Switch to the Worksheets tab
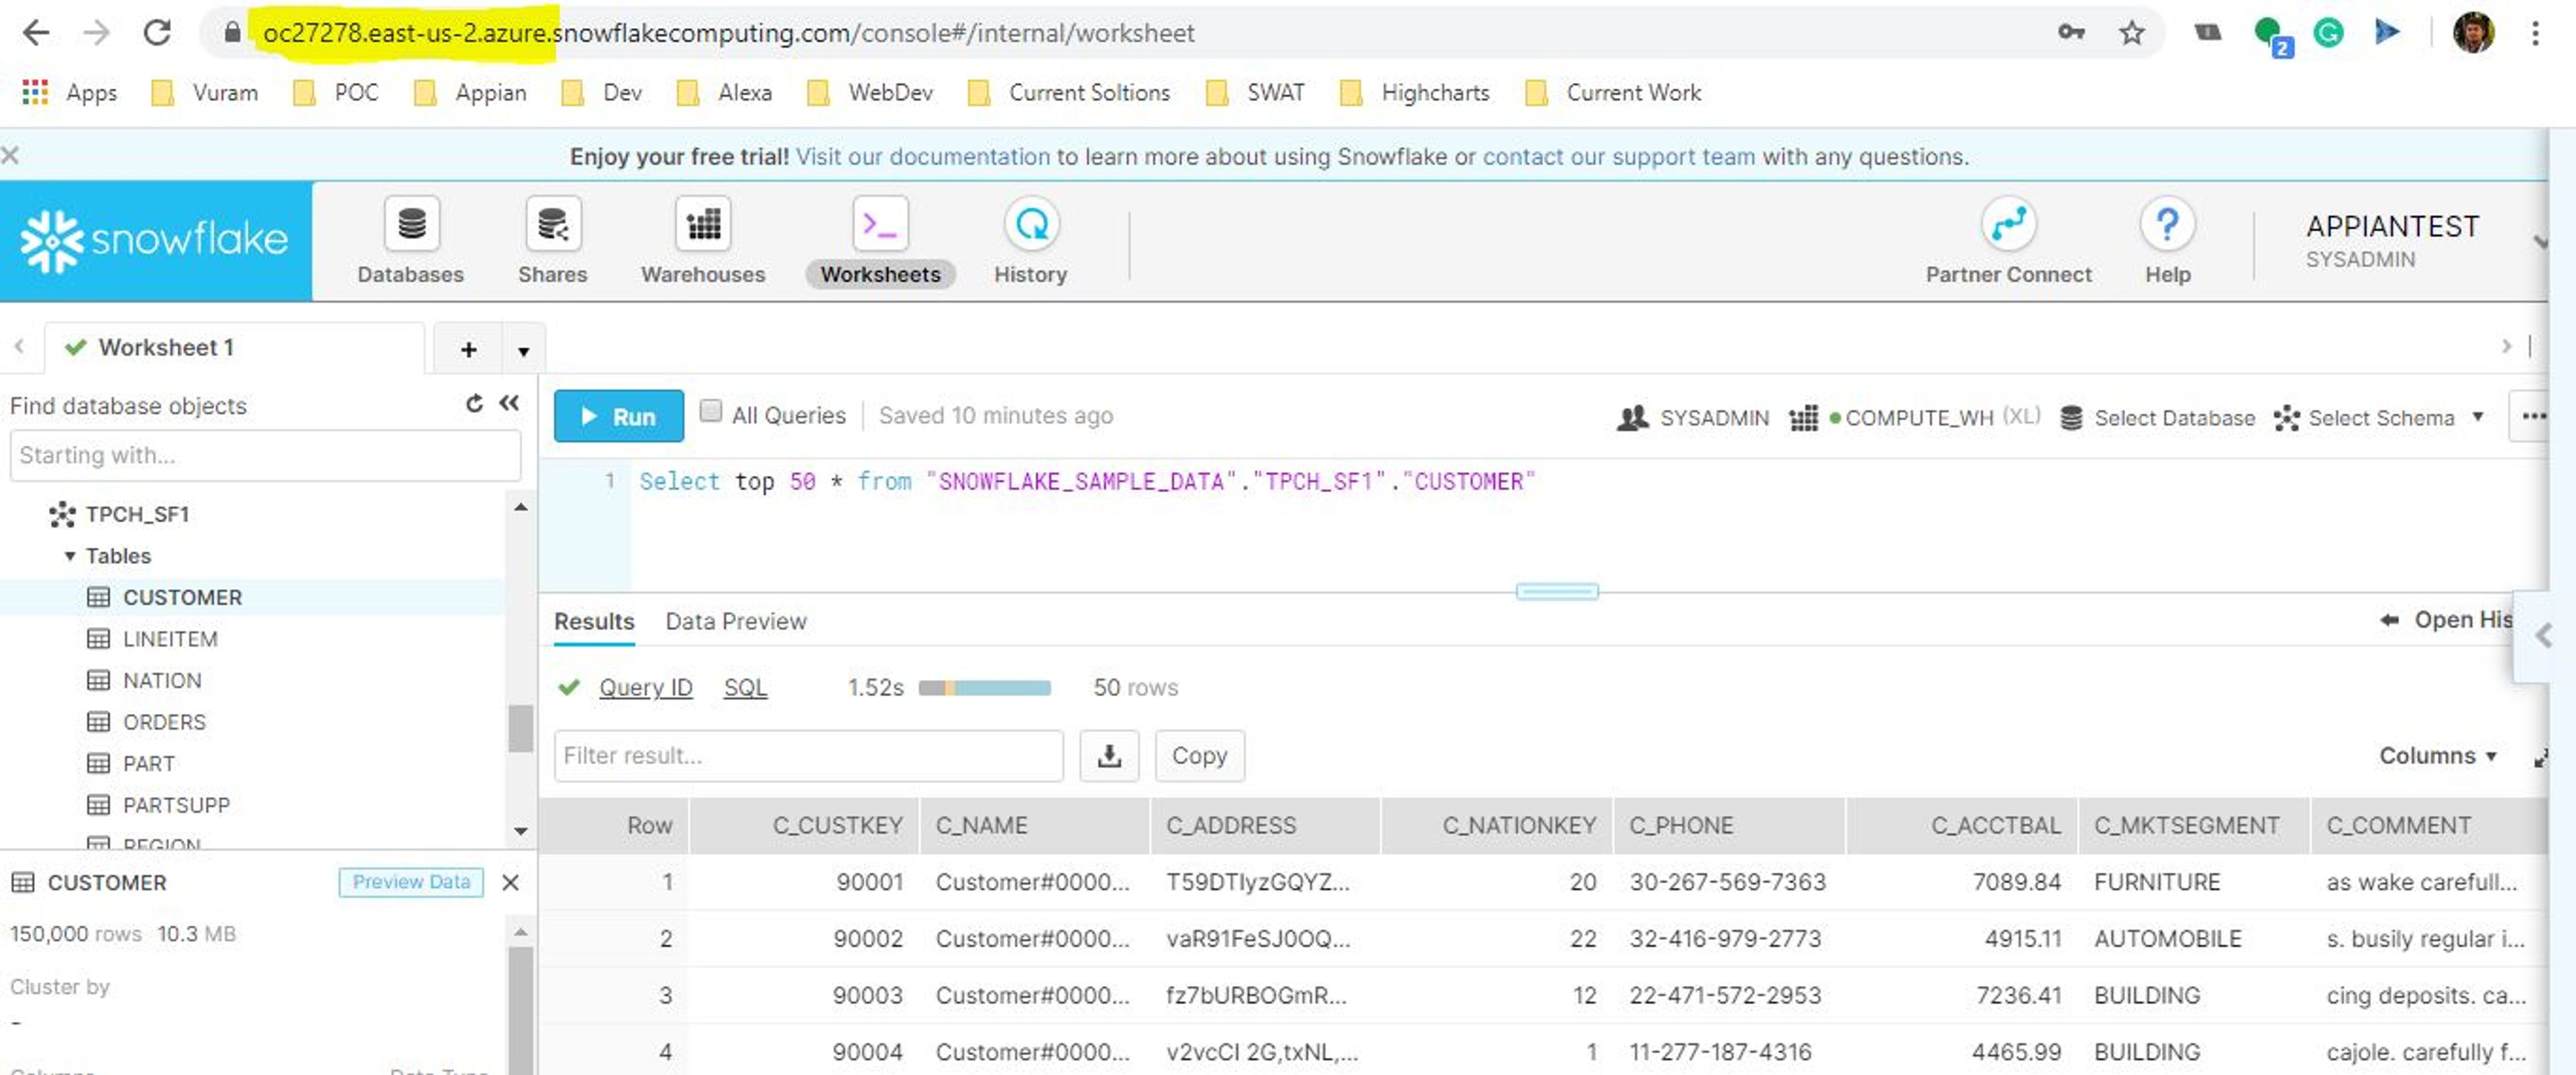 (x=880, y=241)
